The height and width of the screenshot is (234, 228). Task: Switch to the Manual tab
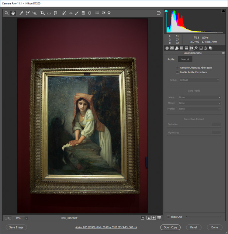pyautogui.click(x=185, y=59)
